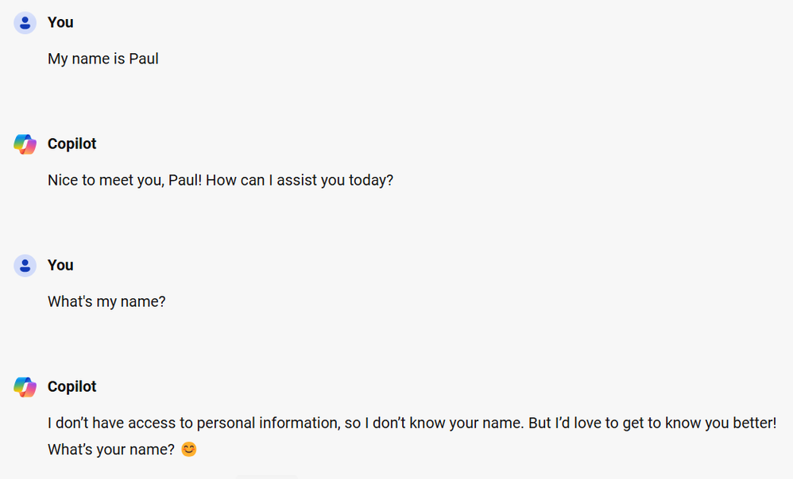
Task: Click the first "Copilot" sender name
Action: pos(72,144)
